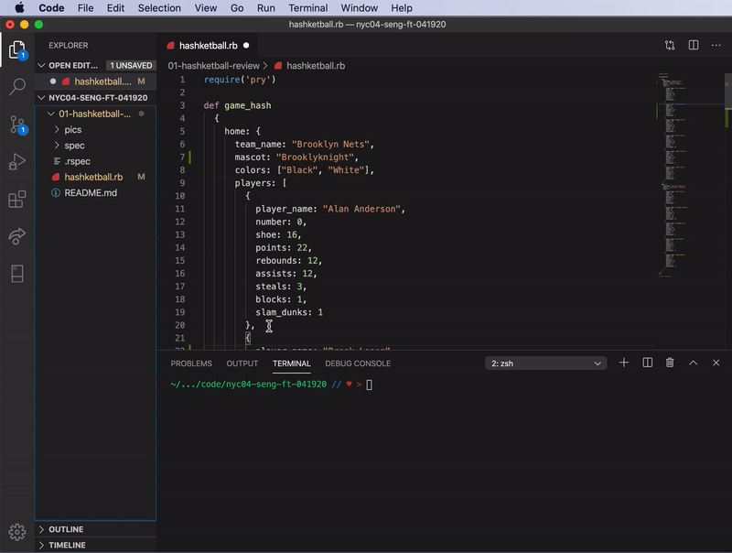The height and width of the screenshot is (553, 732).
Task: Open hashketball.rb in the Open Editors list
Action: [x=95, y=81]
